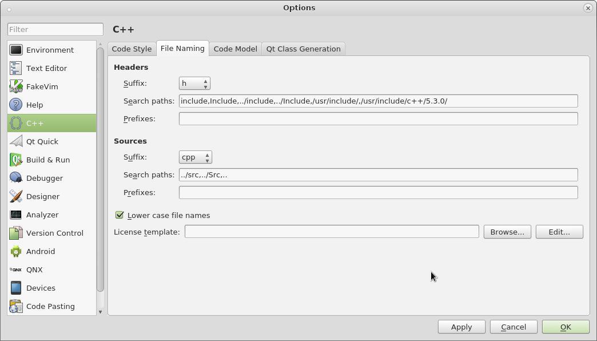Switch to the Code Model tab

click(x=235, y=49)
